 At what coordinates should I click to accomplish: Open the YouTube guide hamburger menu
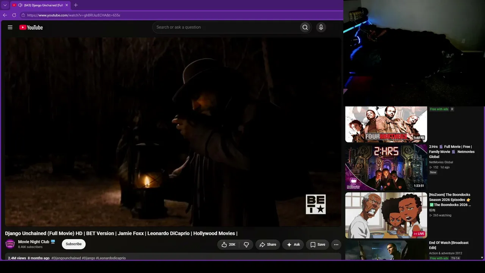[x=10, y=27]
